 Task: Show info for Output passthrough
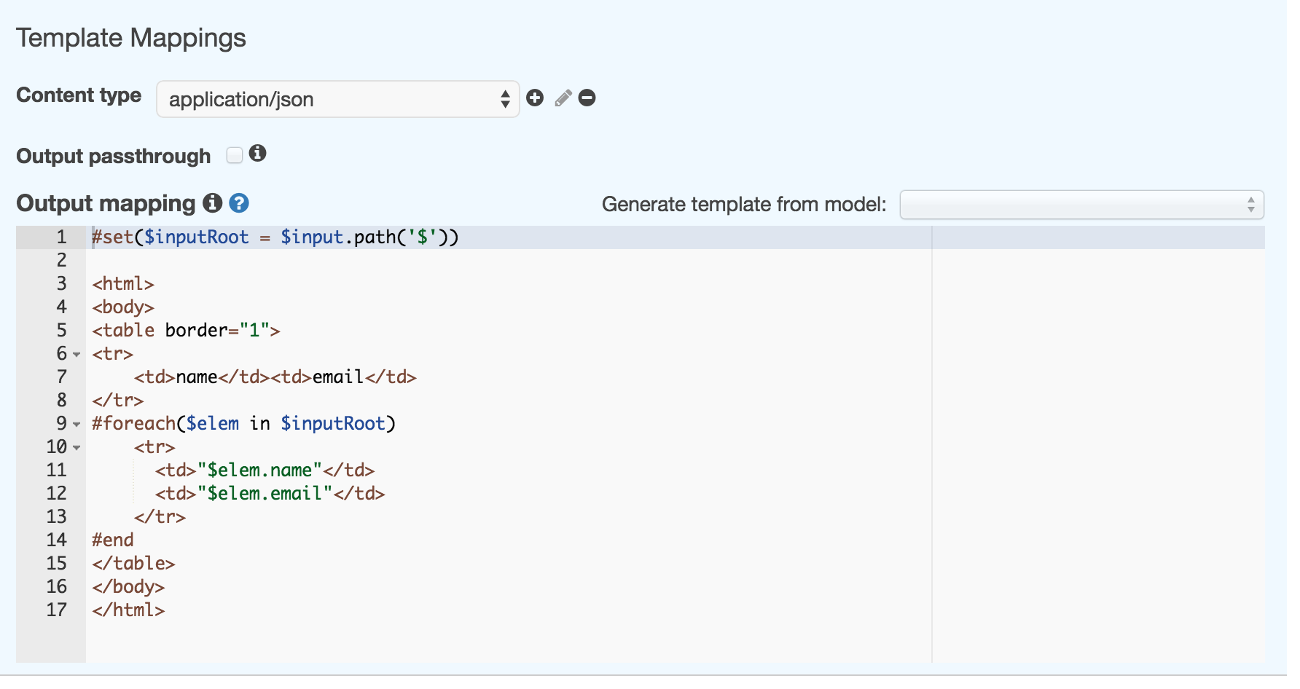coord(257,154)
